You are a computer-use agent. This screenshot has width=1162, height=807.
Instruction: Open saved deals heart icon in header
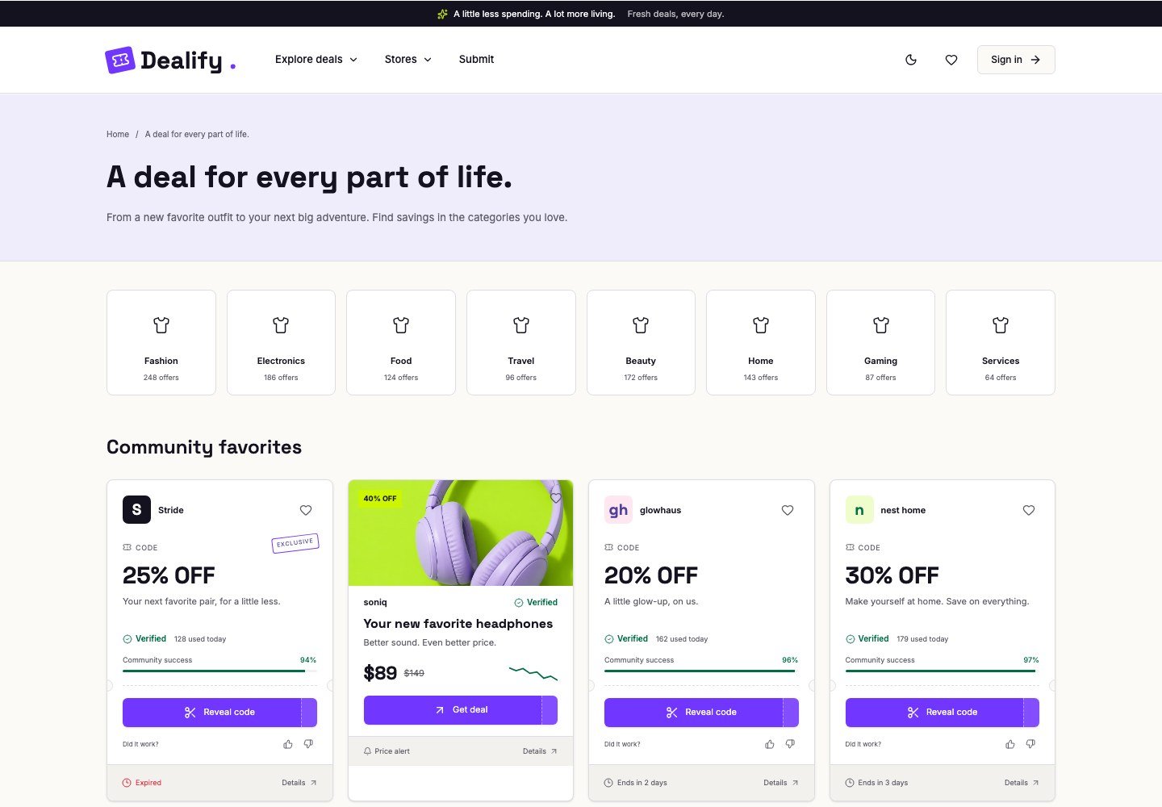951,60
